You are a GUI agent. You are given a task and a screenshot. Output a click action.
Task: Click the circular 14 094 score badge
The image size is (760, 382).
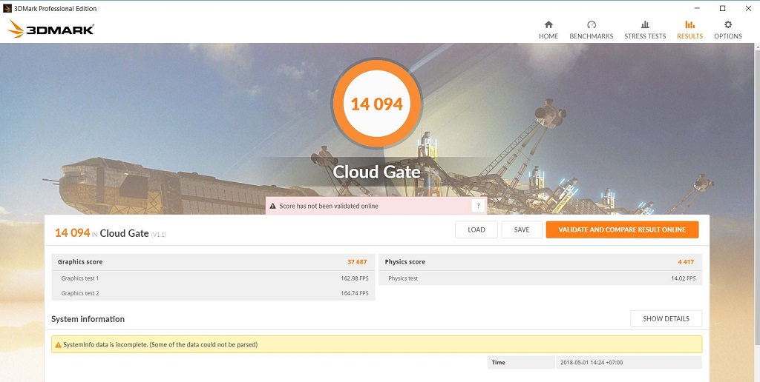click(376, 104)
